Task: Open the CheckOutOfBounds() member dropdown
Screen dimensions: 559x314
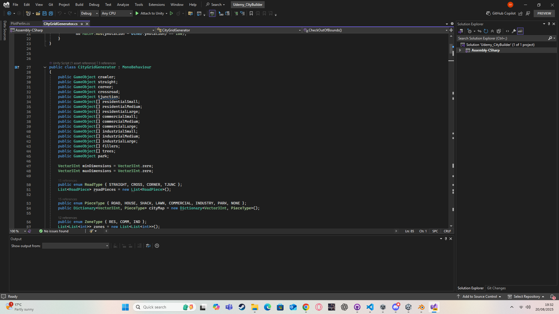Action: pyautogui.click(x=375, y=30)
